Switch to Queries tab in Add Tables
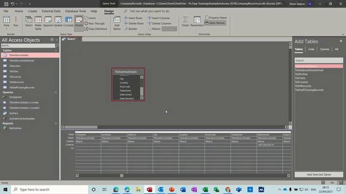The image size is (346, 194). 324,49
